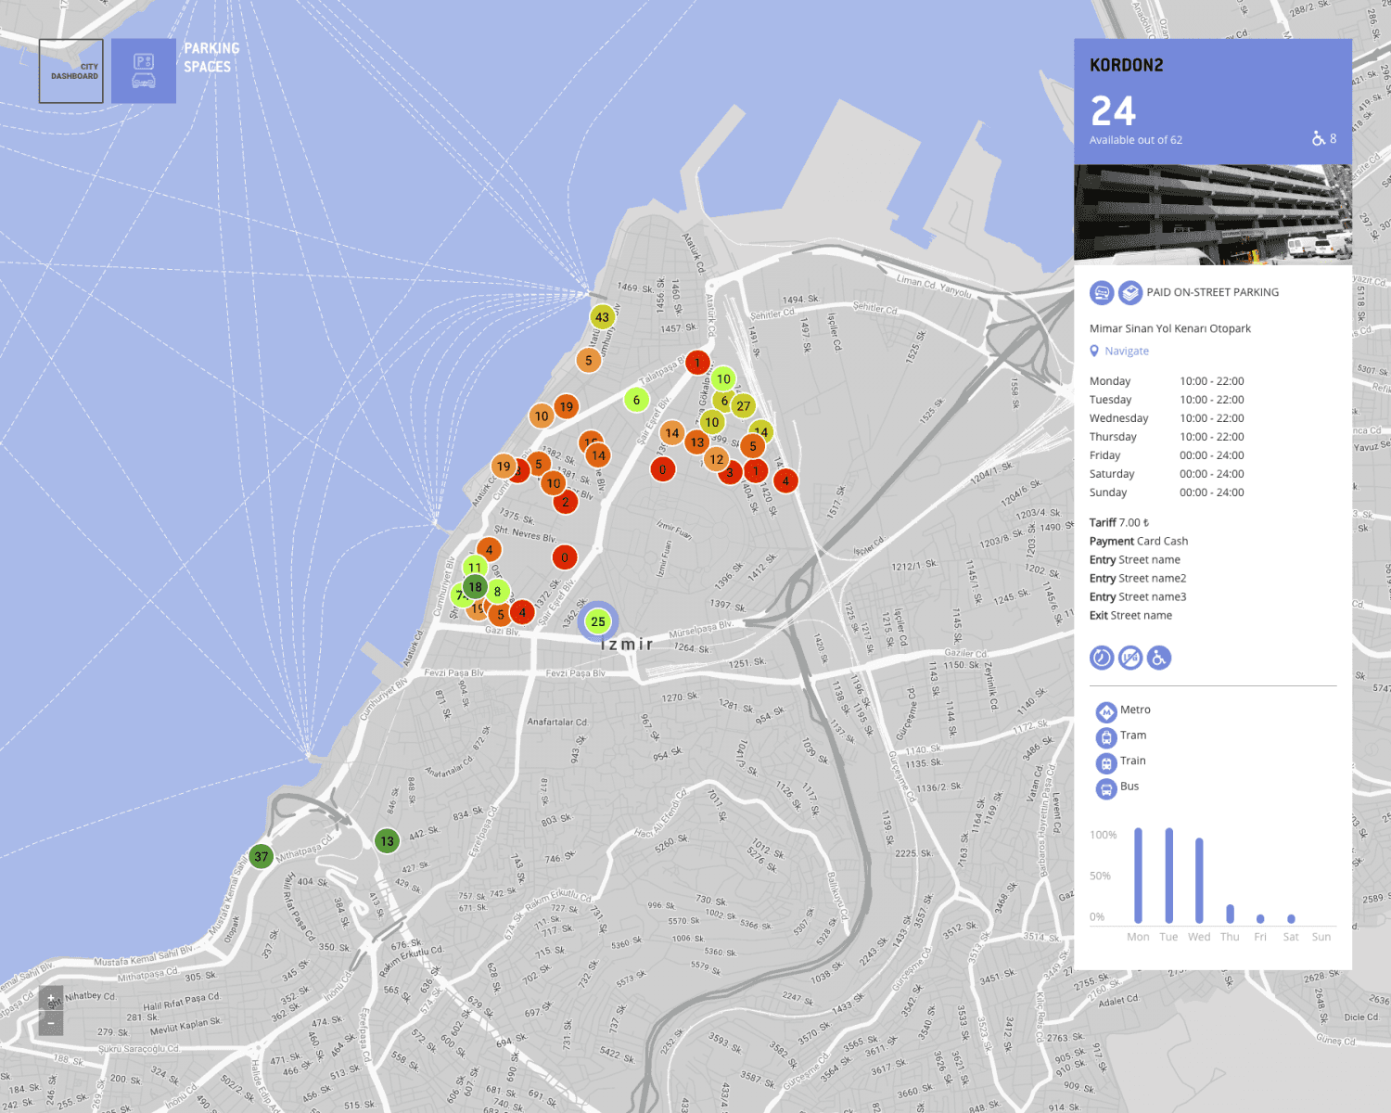
Task: Click the 'PAID ON-STREET PARKING' label
Action: 1213,292
